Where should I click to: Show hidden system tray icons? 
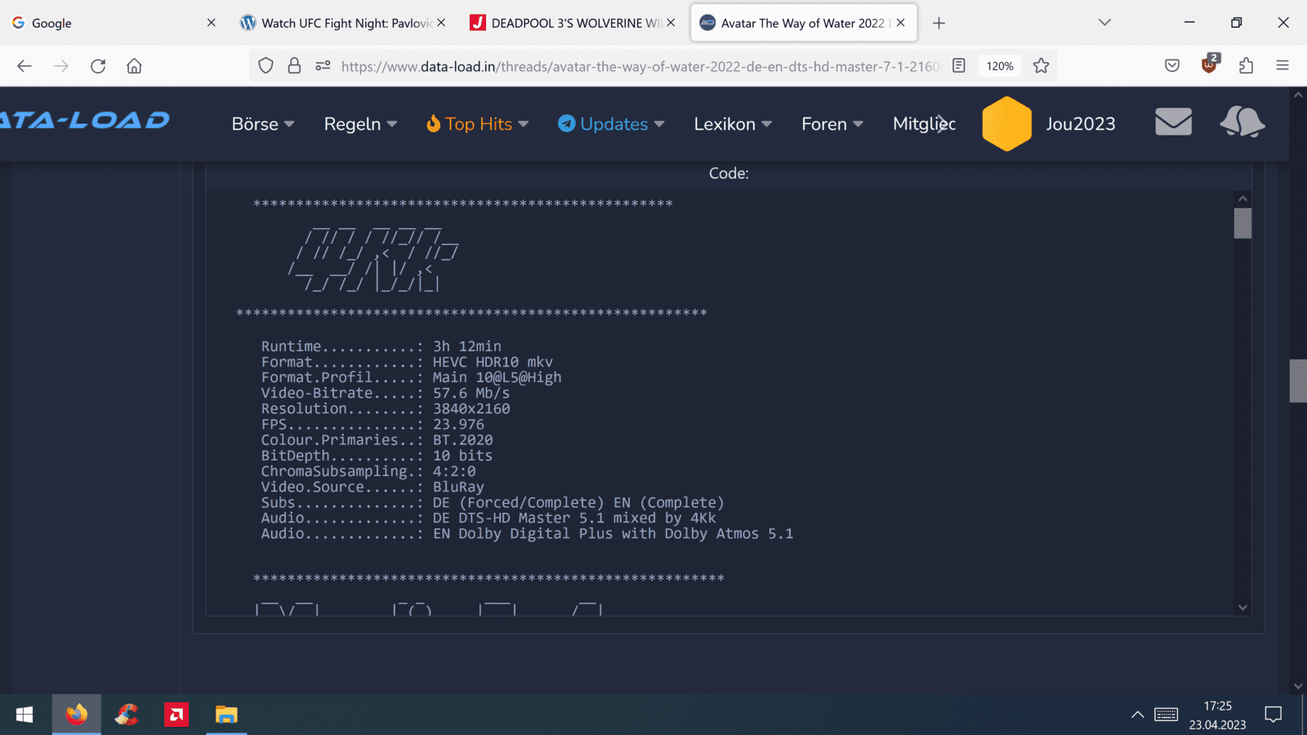click(x=1137, y=715)
